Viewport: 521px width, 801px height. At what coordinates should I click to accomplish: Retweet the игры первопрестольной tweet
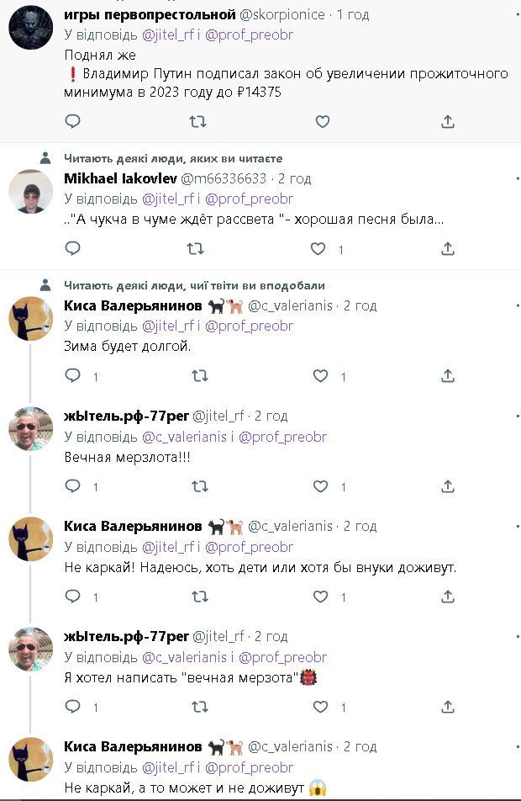tap(197, 122)
